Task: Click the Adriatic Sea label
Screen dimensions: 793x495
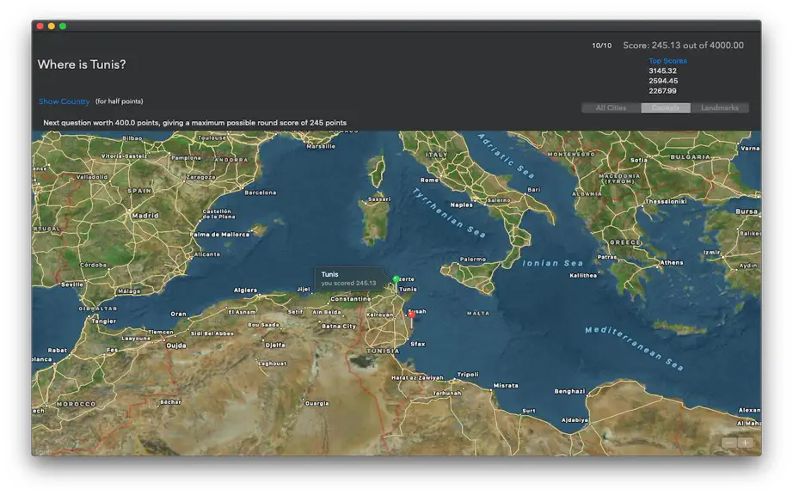Action: pyautogui.click(x=506, y=156)
